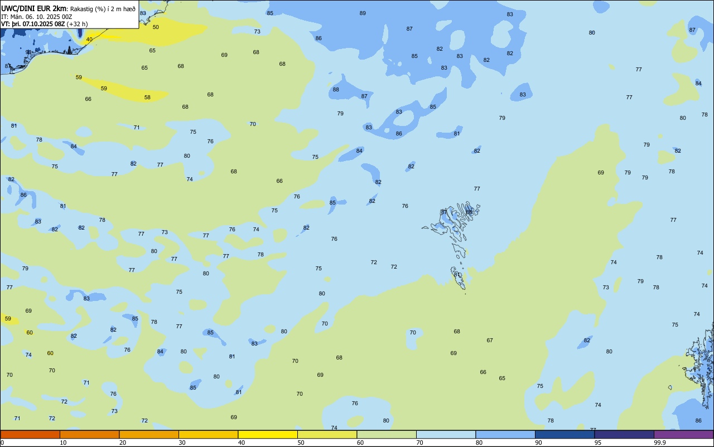Viewport: 714px width, 447px height.
Task: Click the 20–30 legend colour segment
Action: tap(149, 434)
